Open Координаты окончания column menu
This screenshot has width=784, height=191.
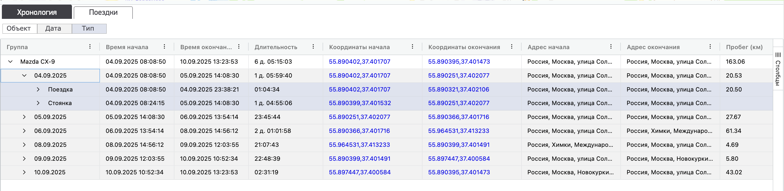512,47
